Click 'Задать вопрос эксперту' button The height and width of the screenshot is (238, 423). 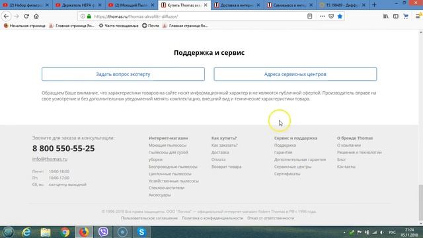pos(123,74)
